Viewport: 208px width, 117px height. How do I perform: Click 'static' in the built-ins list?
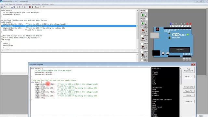tap(154, 94)
